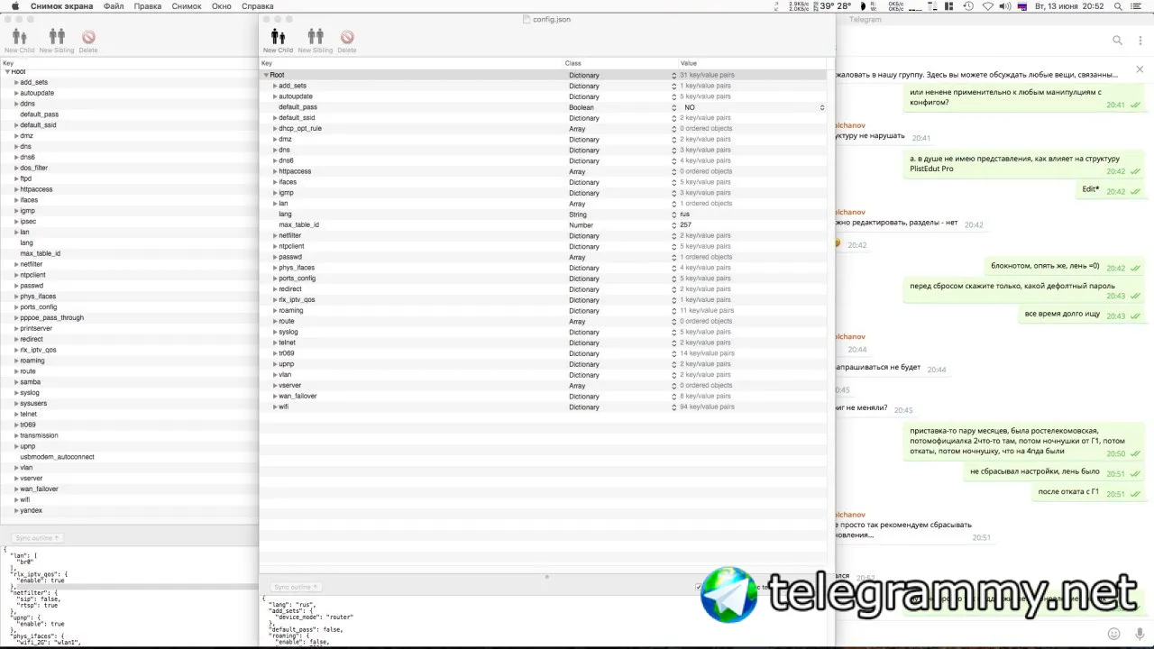Click Delete icon in background editor window
The width and height of the screenshot is (1154, 649).
point(88,37)
